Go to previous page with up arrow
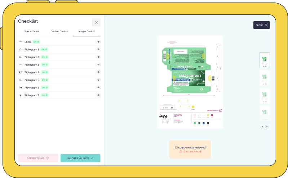This screenshot has height=178, width=288. click(262, 126)
